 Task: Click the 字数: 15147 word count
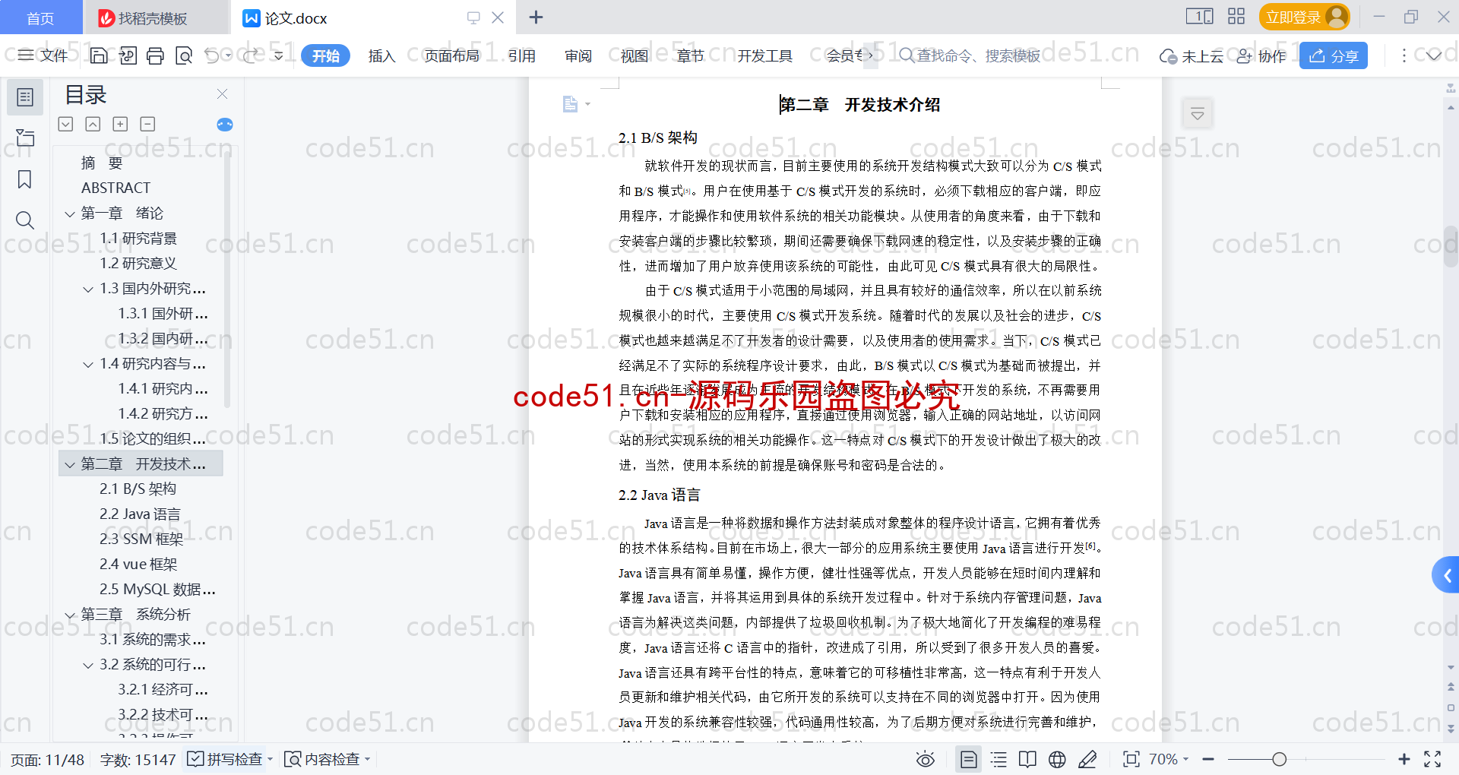click(x=138, y=759)
